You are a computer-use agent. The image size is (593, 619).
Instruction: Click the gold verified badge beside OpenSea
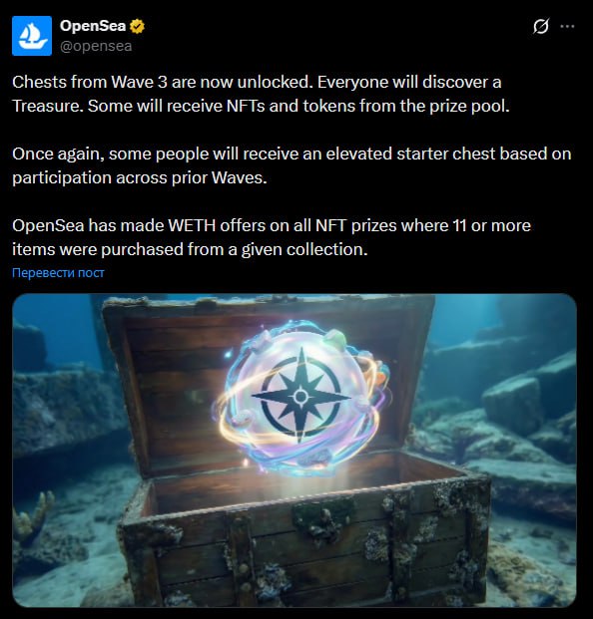(x=137, y=27)
